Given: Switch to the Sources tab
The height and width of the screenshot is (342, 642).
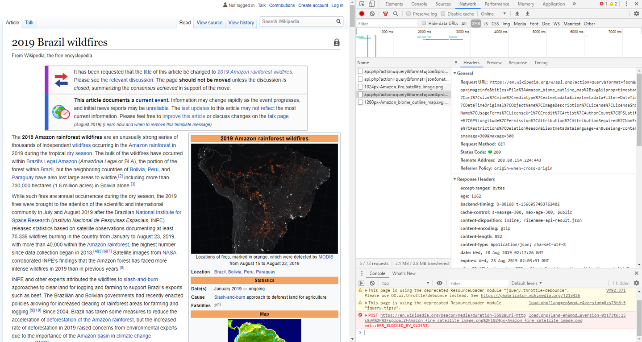Looking at the screenshot, I should (443, 4).
